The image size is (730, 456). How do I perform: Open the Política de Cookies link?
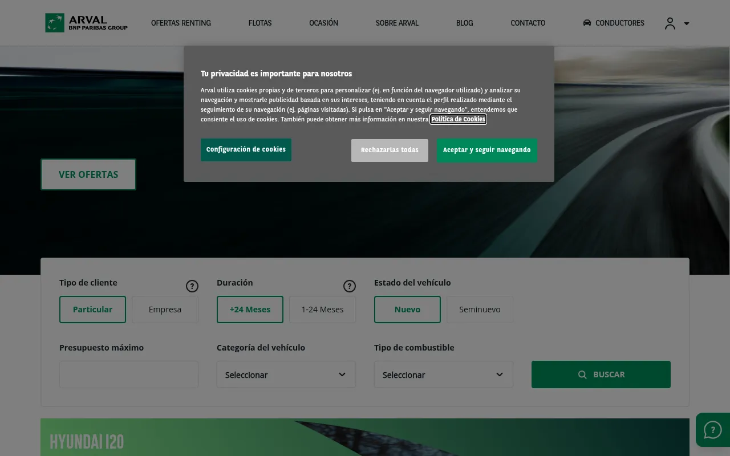pyautogui.click(x=458, y=119)
